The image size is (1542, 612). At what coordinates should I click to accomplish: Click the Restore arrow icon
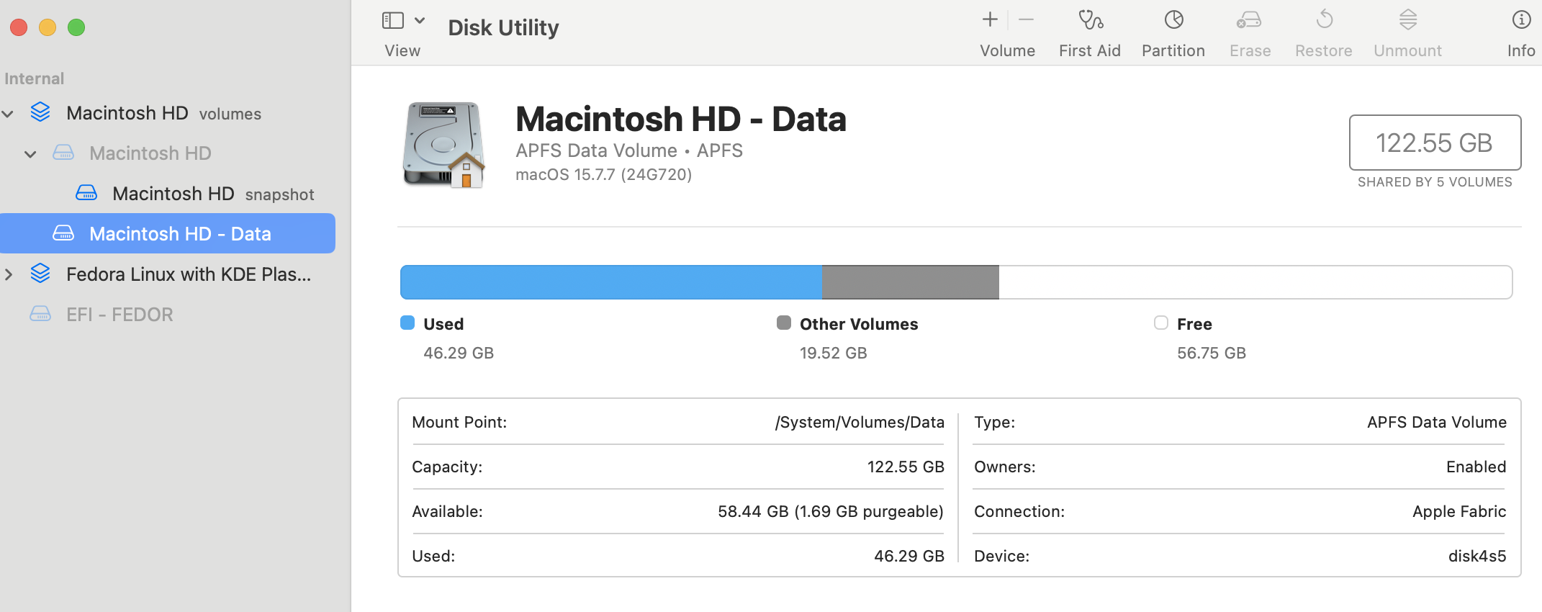tap(1325, 20)
